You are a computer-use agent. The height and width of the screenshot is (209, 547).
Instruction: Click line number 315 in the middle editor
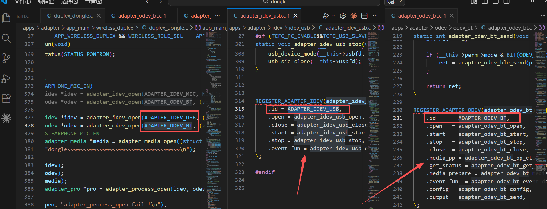240,109
